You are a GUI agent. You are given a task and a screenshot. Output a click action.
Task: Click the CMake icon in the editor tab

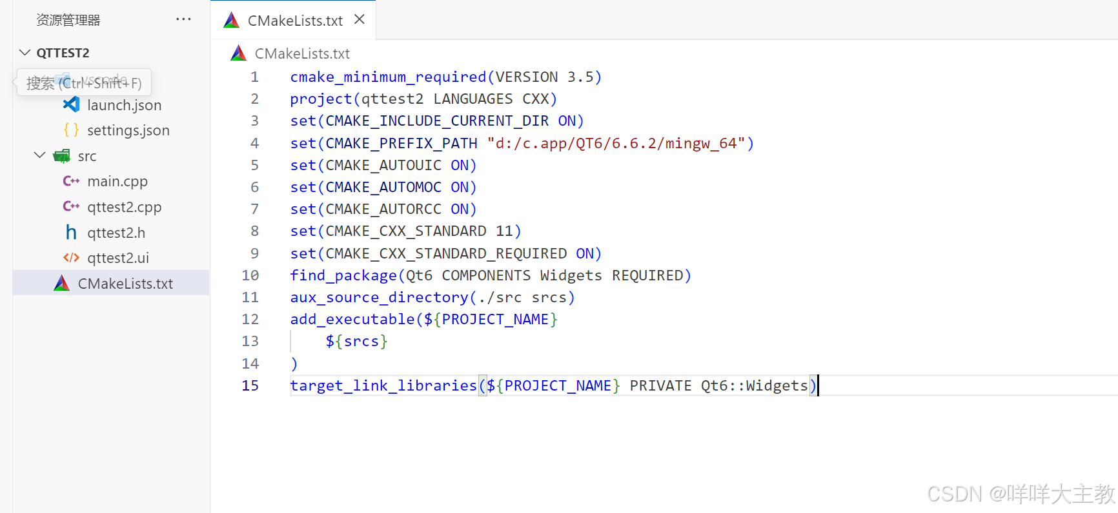pos(231,21)
